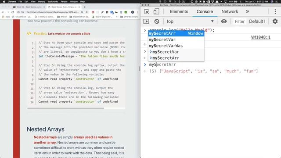Switch to the Console tab

(x=205, y=12)
